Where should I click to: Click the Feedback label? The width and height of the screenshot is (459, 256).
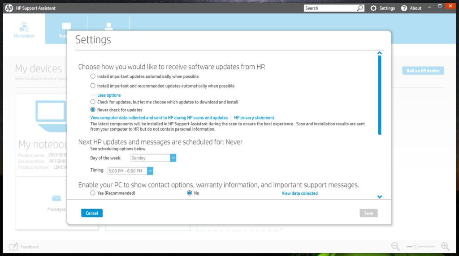[30, 247]
